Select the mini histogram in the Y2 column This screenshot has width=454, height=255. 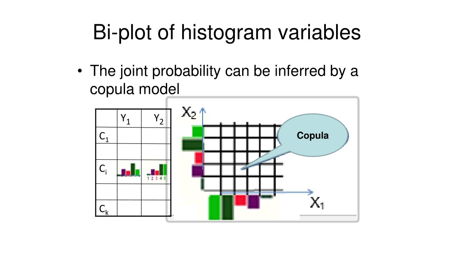coord(157,170)
